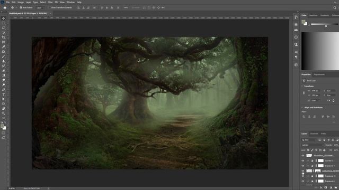Filter layers by type (T) icon
This screenshot has width=339, height=190.
(x=328, y=140)
